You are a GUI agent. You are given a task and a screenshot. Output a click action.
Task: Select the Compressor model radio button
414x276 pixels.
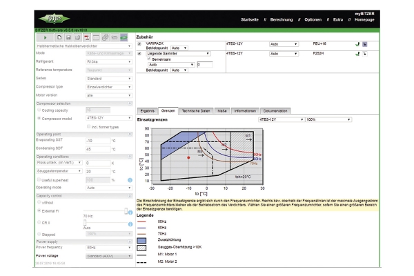39,118
